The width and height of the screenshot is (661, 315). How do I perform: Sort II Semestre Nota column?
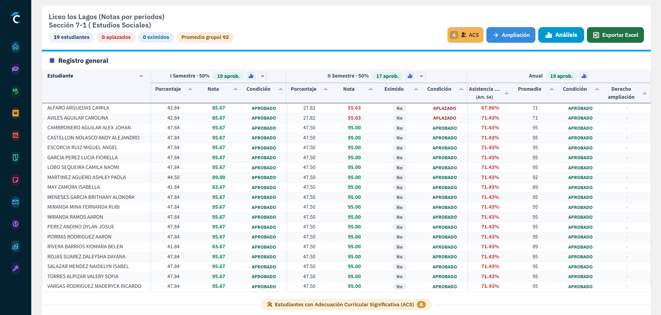(371, 89)
